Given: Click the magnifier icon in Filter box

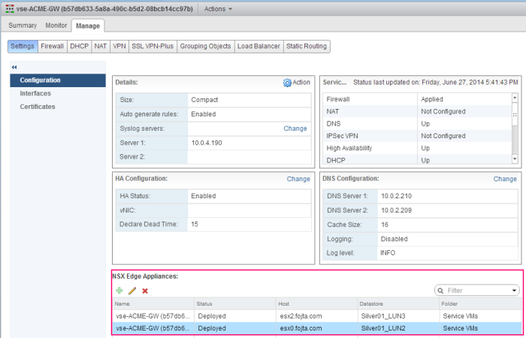Looking at the screenshot, I should pos(441,291).
